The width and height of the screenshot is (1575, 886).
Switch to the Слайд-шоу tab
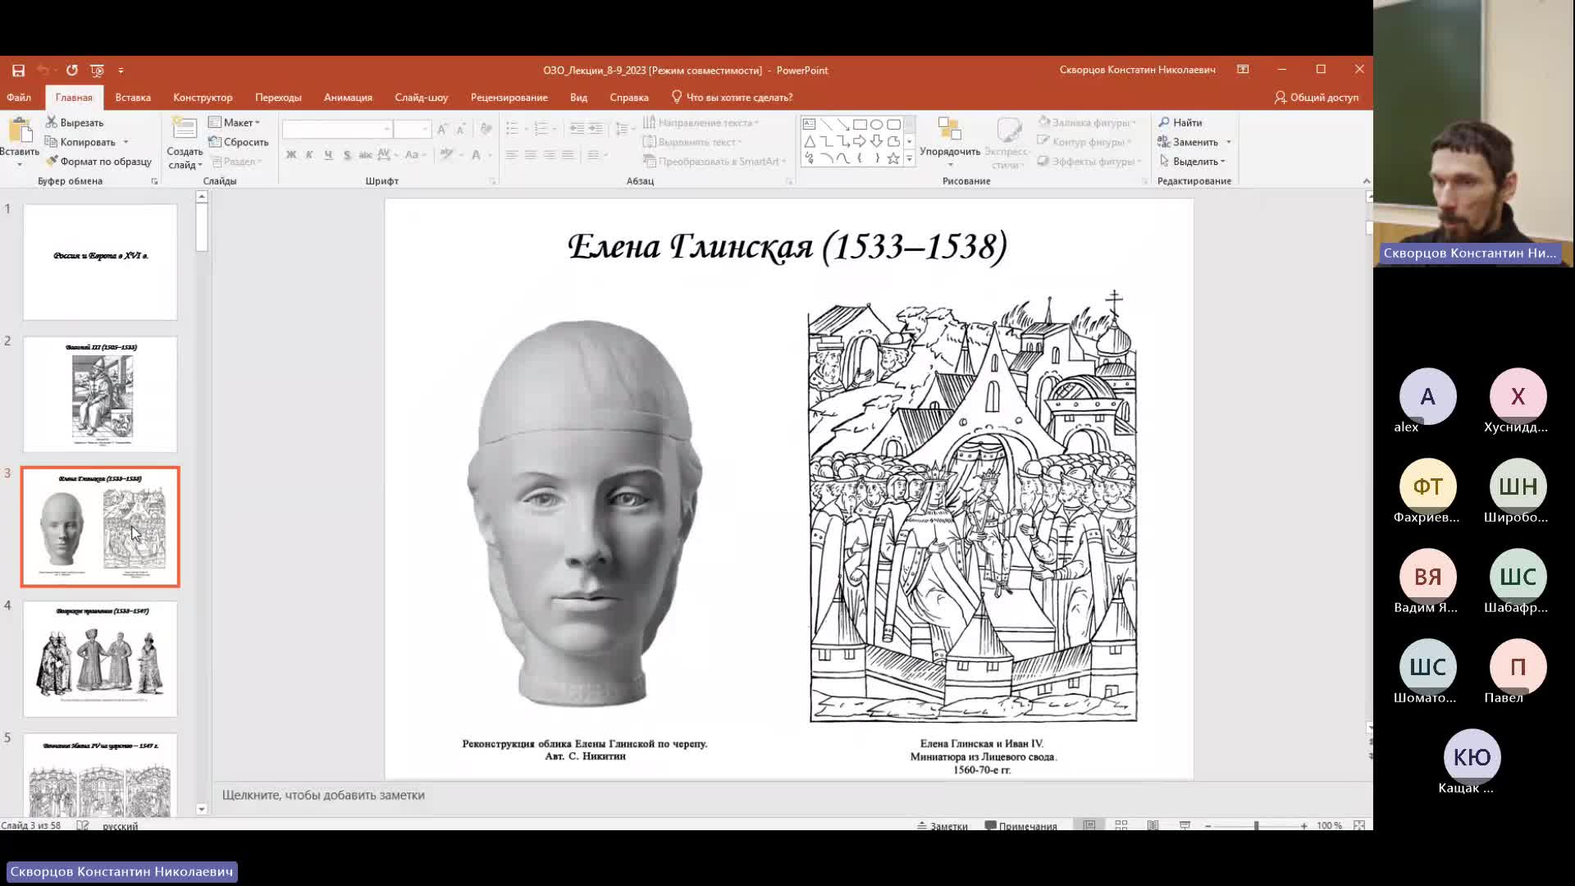coord(422,98)
